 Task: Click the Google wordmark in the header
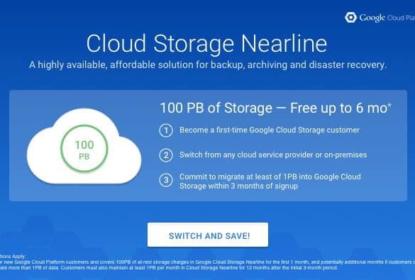pos(372,18)
